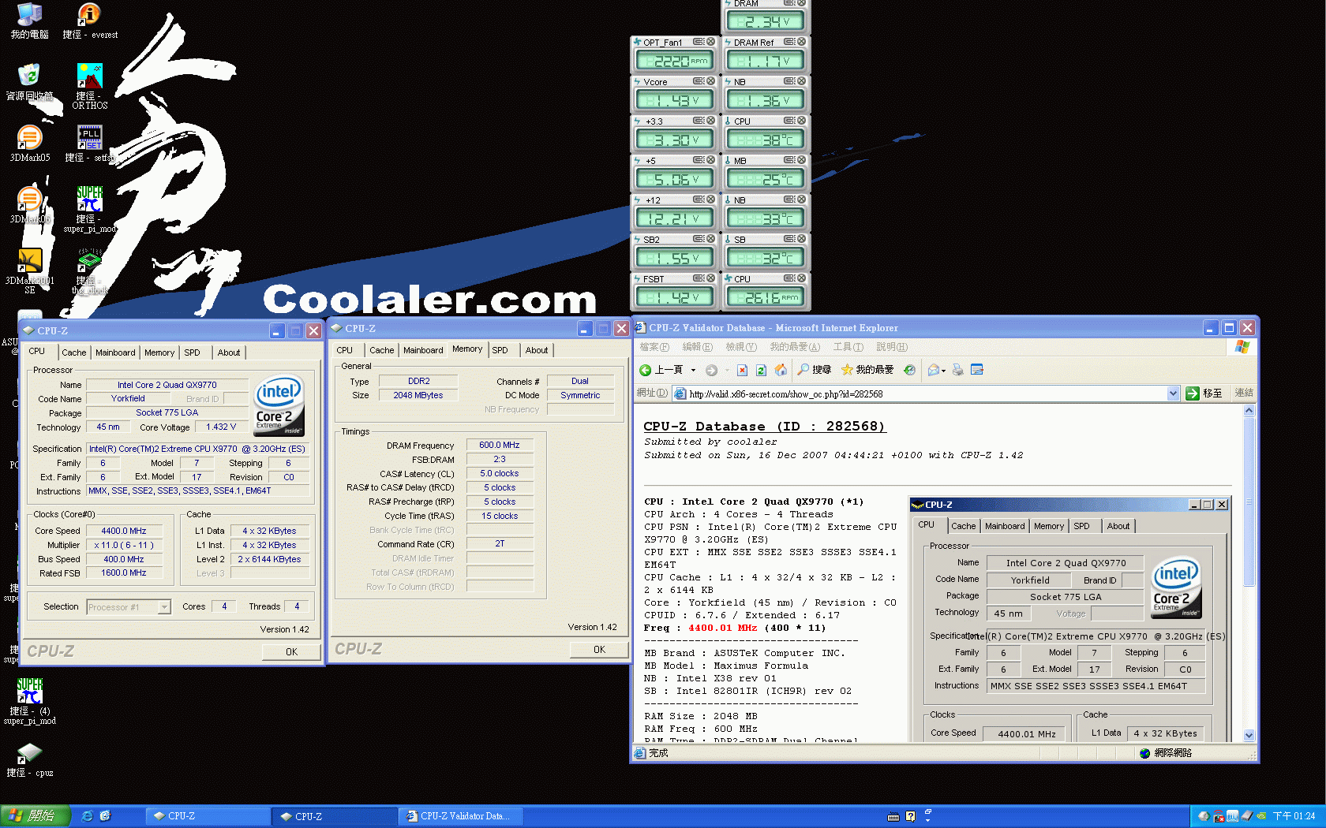Click the DRAM Frequency value 600.0 MHz
This screenshot has width=1326, height=828.
coord(500,446)
